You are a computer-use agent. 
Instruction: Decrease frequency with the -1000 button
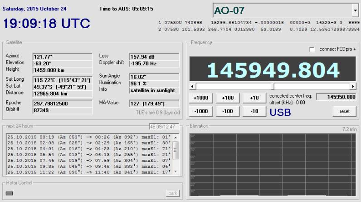pyautogui.click(x=201, y=111)
